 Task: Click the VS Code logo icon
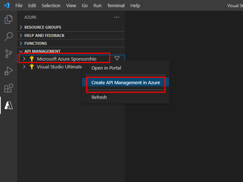point(6,5)
